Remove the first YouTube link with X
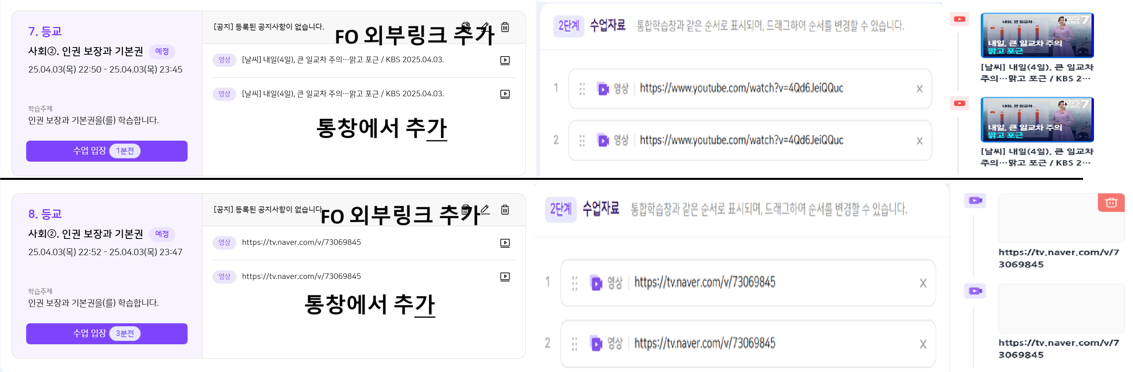Viewport: 1133px width, 372px height. click(919, 89)
